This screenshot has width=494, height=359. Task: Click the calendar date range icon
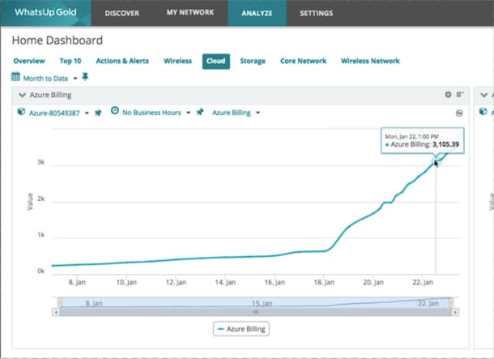coord(15,77)
